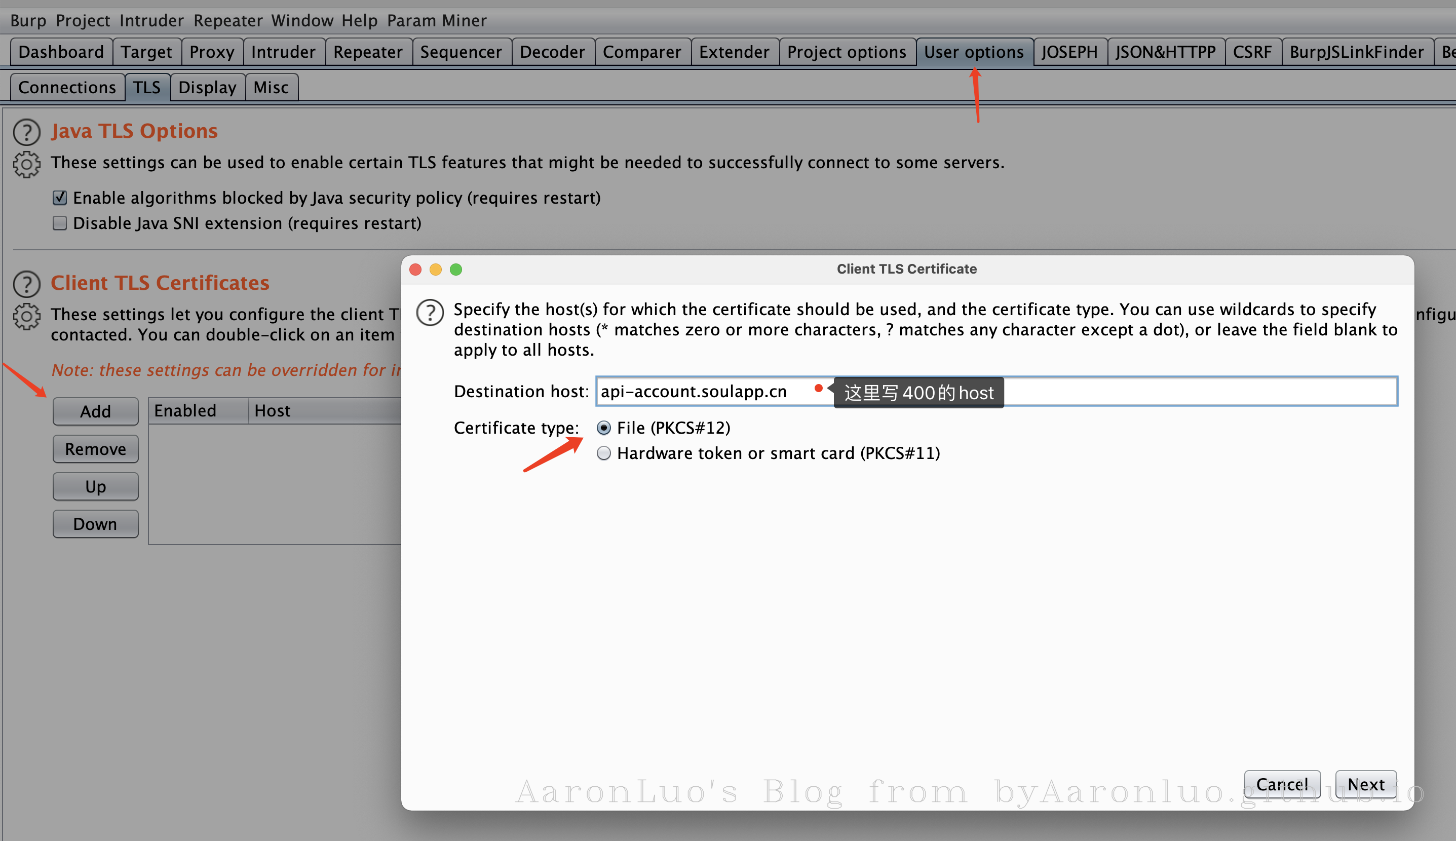Open the Param Miner menu
This screenshot has height=841, width=1456.
tap(436, 20)
